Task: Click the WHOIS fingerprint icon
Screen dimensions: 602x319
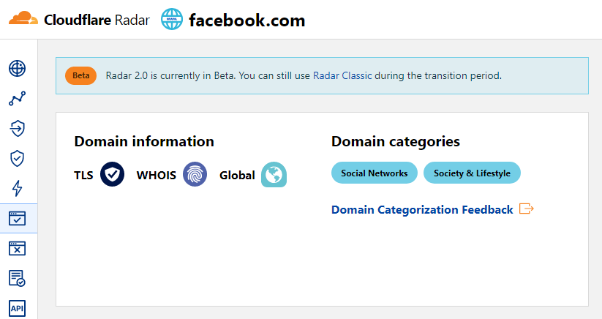Action: click(x=195, y=175)
